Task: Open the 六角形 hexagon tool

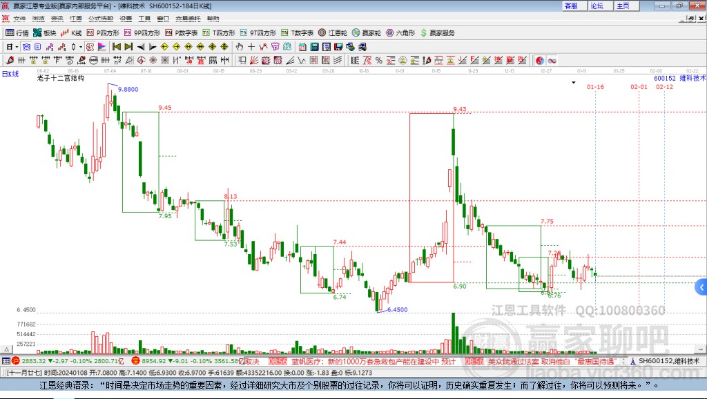Action: click(x=400, y=33)
